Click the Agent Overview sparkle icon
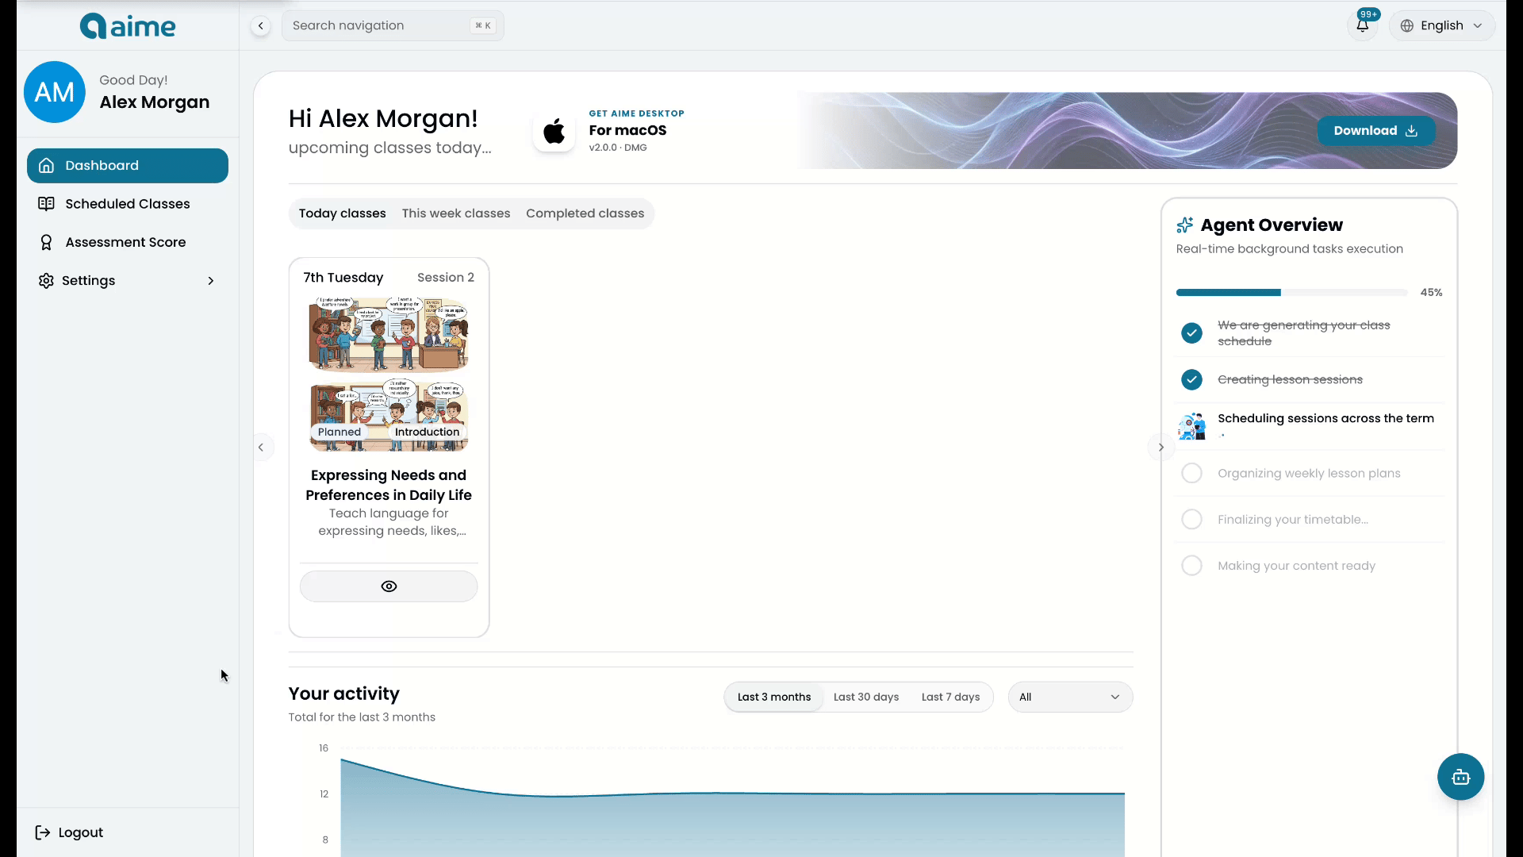The image size is (1523, 857). [x=1184, y=225]
